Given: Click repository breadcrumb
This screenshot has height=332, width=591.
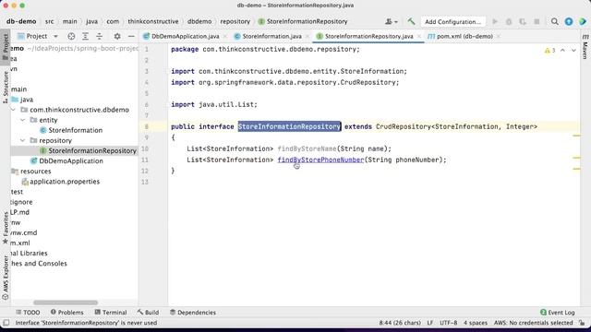Looking at the screenshot, I should pyautogui.click(x=235, y=21).
